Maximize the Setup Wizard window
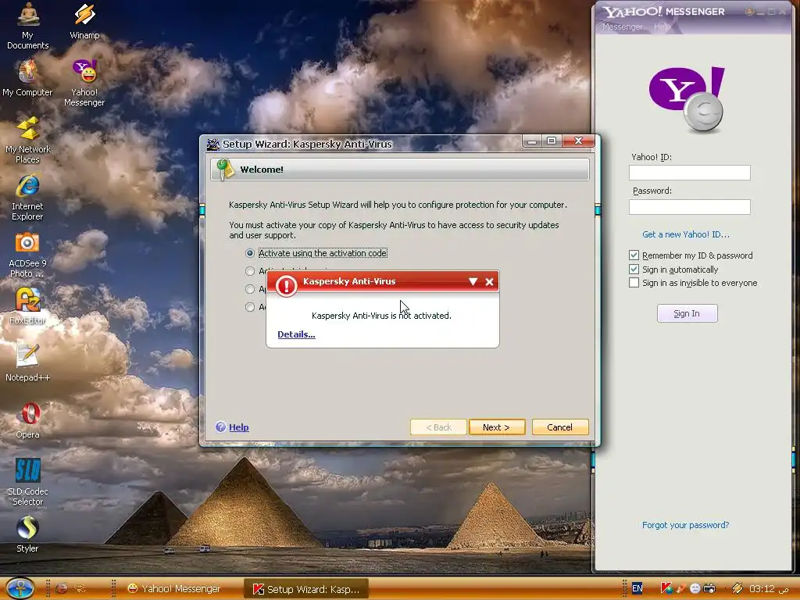 (552, 141)
